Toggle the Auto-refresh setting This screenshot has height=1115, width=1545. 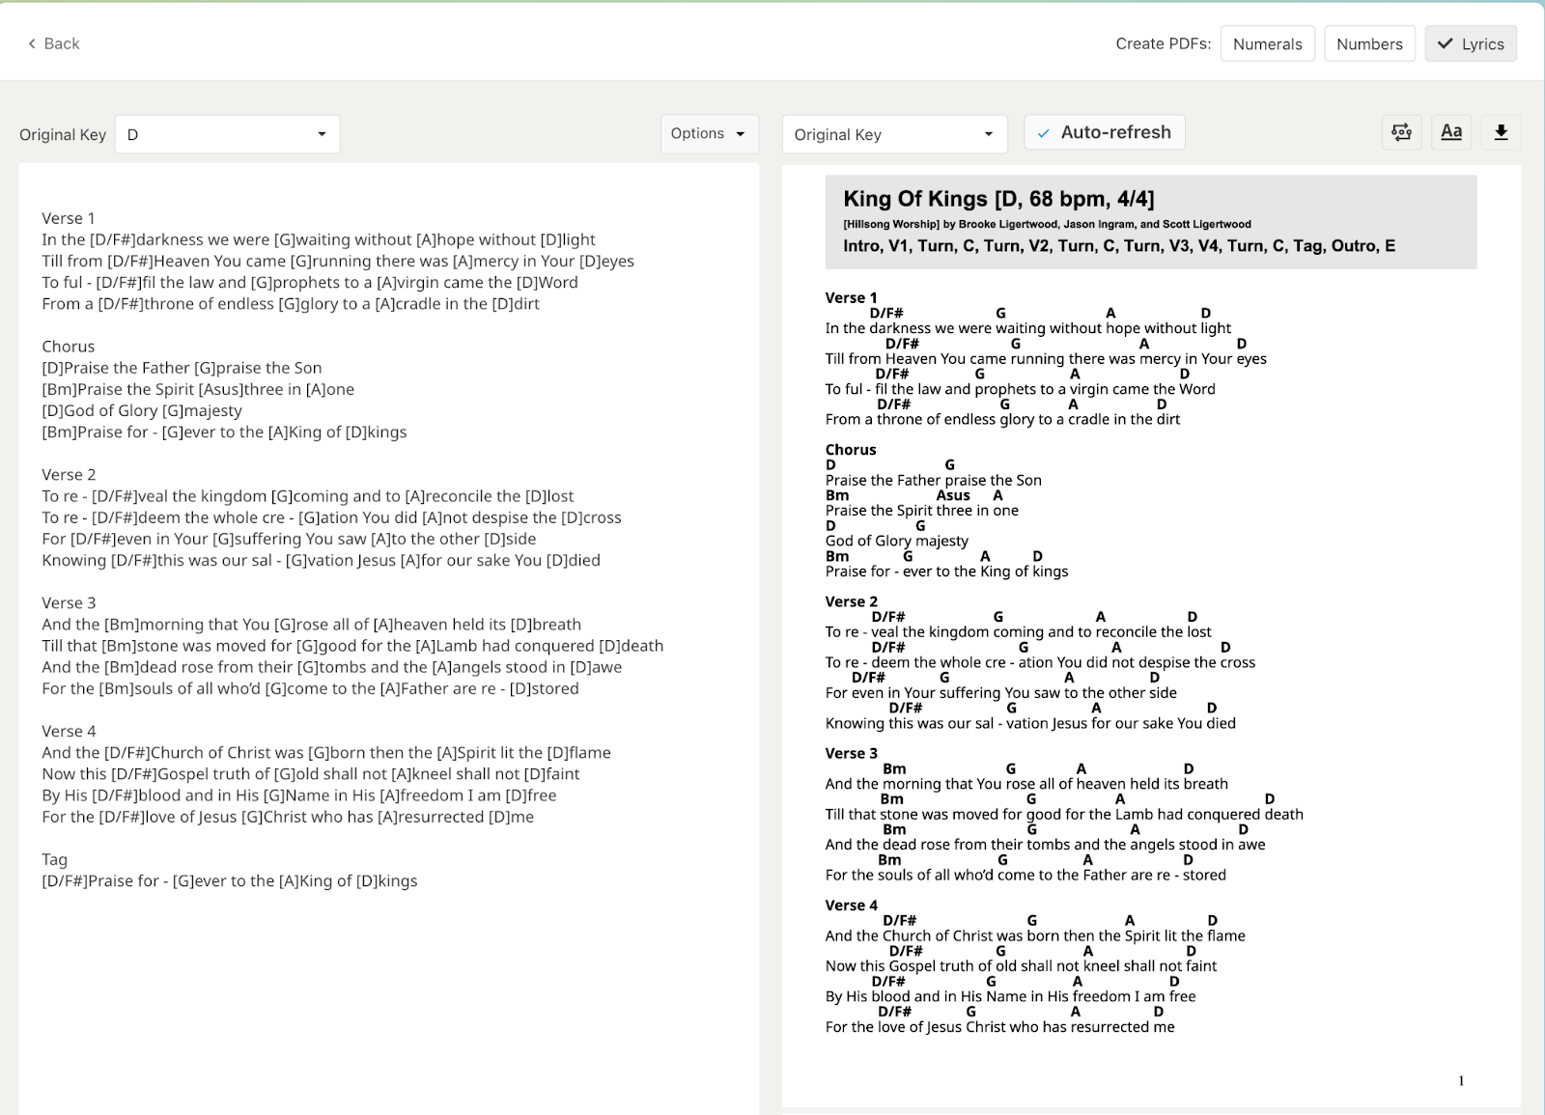click(x=1104, y=132)
